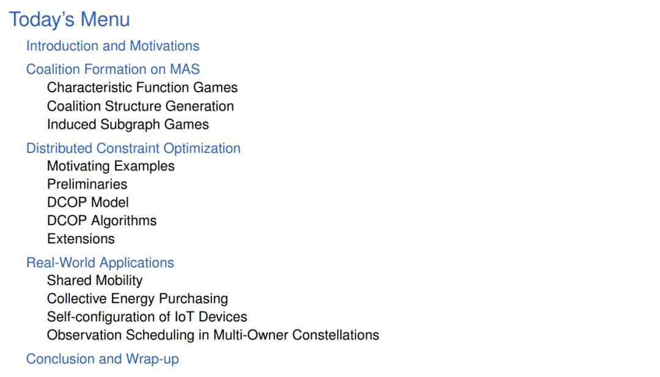Open DCOP Algorithms subsection
The height and width of the screenshot is (377, 660).
pyautogui.click(x=102, y=221)
